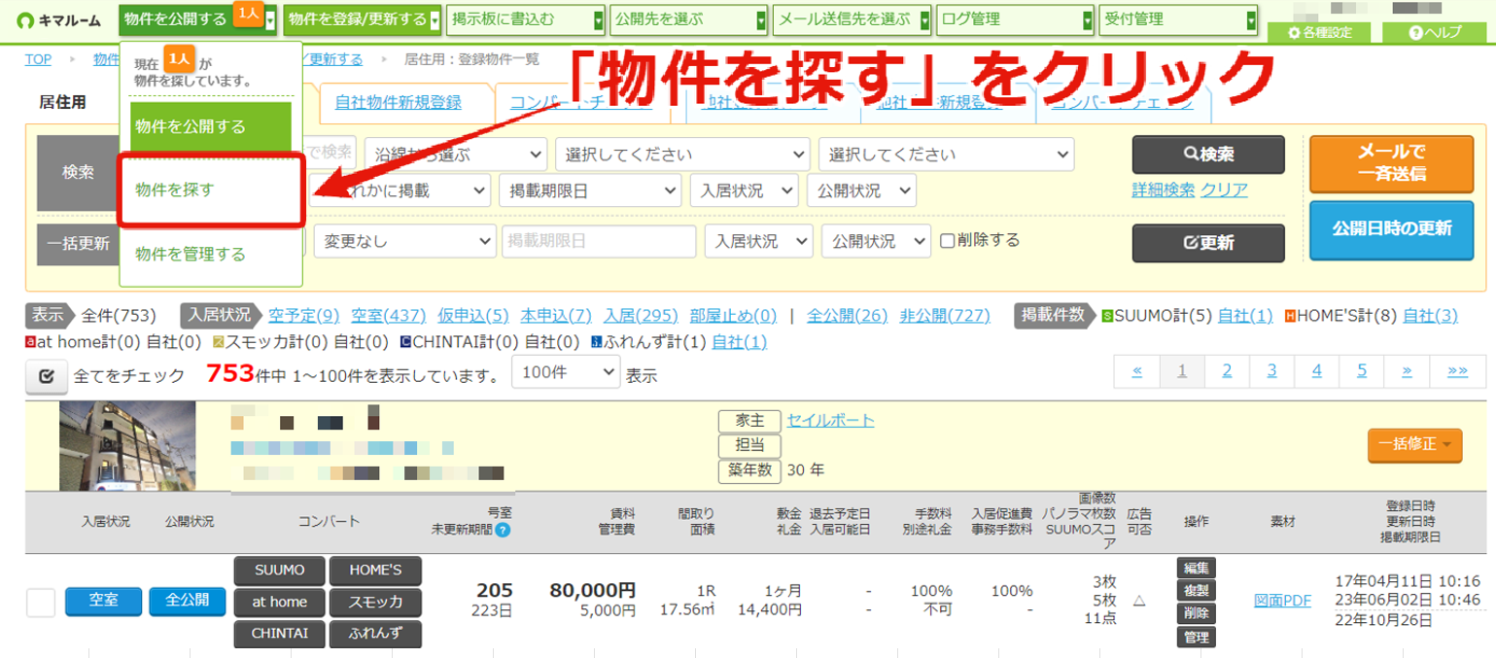Click the HOME'S convert button
The width and height of the screenshot is (1496, 658).
(375, 571)
